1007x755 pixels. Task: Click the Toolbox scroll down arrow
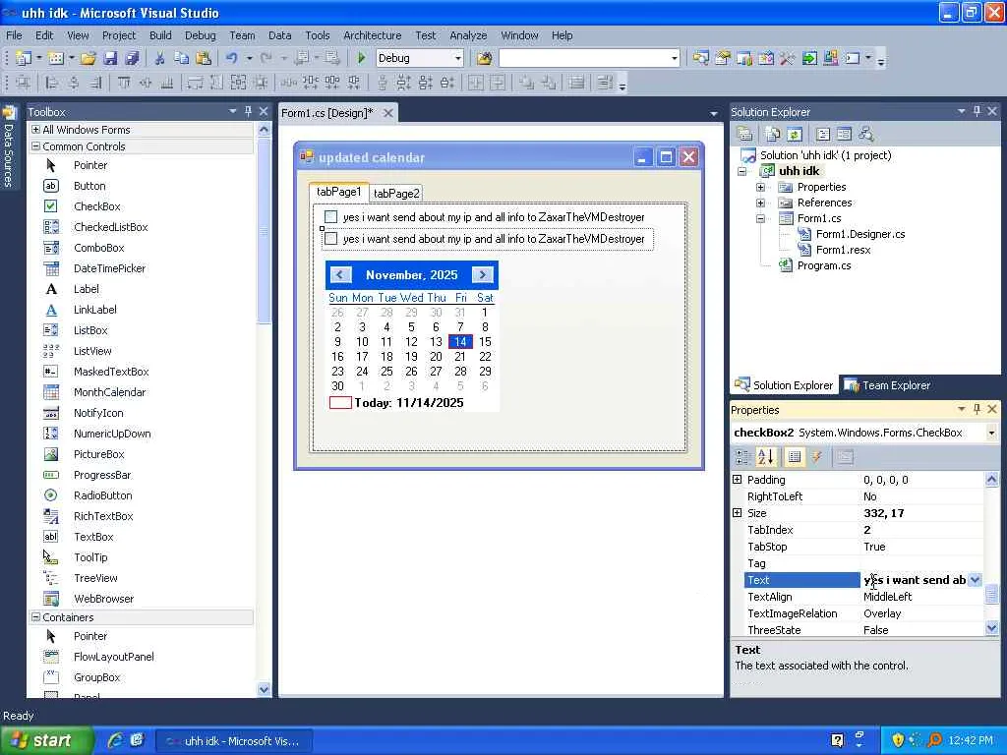point(264,689)
